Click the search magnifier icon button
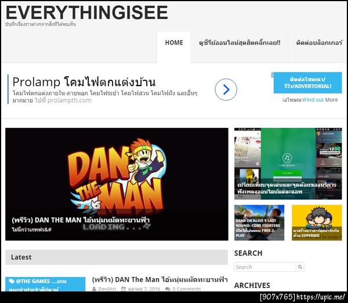Viewport: 348px width, 303px height. [300, 267]
